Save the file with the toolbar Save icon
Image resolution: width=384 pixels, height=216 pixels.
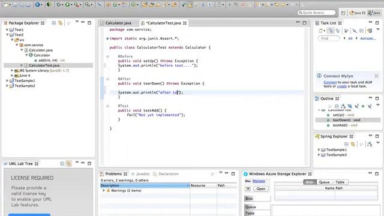[x=15, y=4]
